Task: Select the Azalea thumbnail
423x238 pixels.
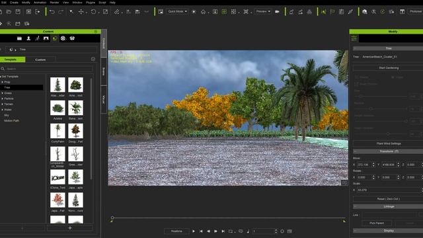Action: [58, 108]
